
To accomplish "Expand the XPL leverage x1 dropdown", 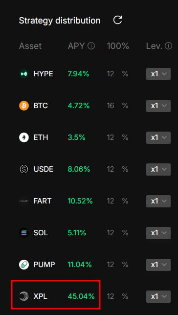I will tap(158, 296).
